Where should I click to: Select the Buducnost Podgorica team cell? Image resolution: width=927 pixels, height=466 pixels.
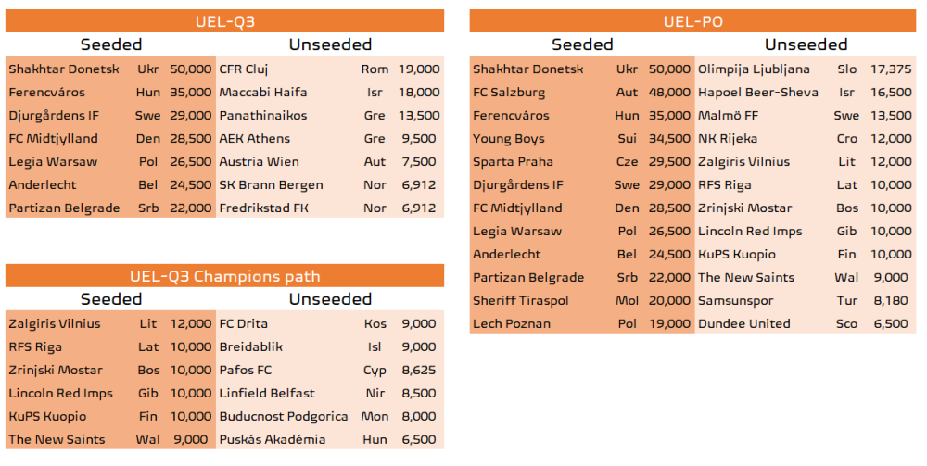coord(284,417)
